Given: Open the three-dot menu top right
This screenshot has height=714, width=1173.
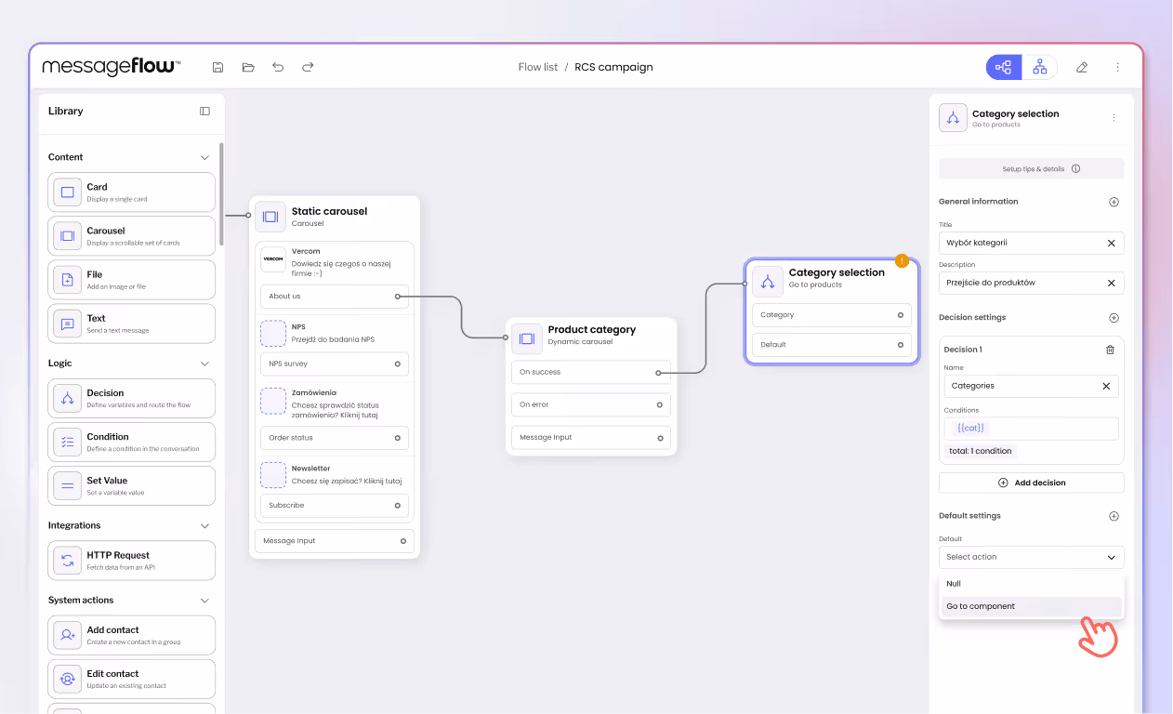Looking at the screenshot, I should [1118, 67].
